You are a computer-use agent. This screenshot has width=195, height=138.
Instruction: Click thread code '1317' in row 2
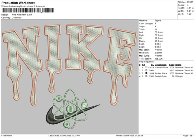tap(172, 71)
